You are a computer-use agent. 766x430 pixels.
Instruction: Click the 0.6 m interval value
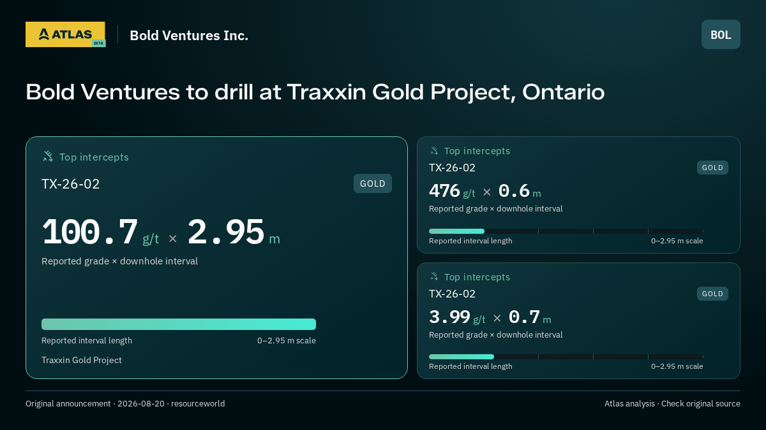520,191
